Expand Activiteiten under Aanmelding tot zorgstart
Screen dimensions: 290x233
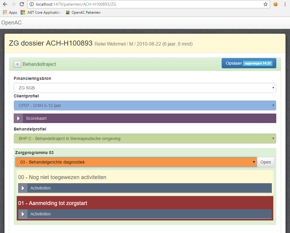click(x=23, y=214)
